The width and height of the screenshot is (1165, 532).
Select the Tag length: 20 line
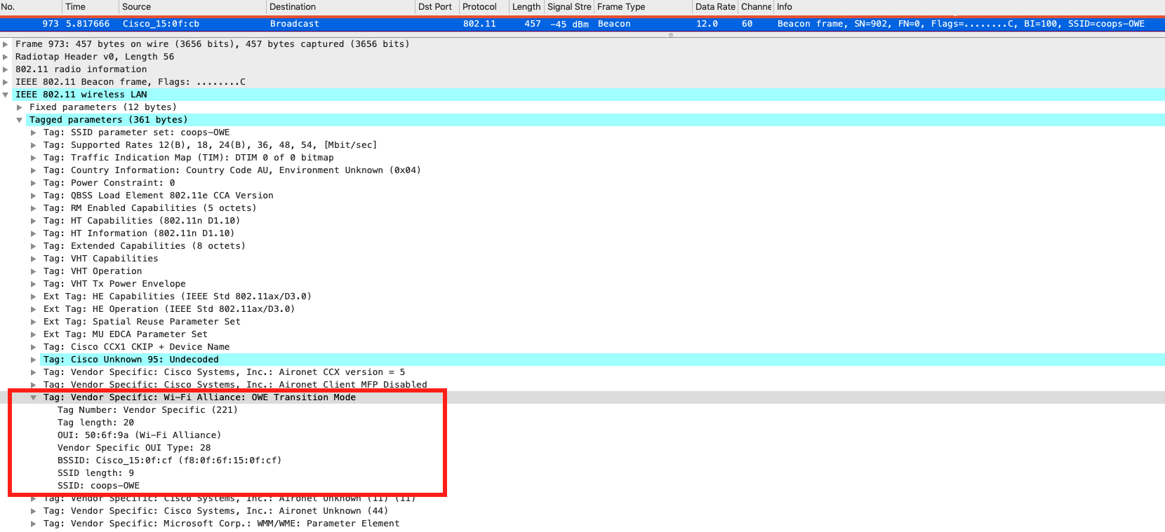[95, 423]
